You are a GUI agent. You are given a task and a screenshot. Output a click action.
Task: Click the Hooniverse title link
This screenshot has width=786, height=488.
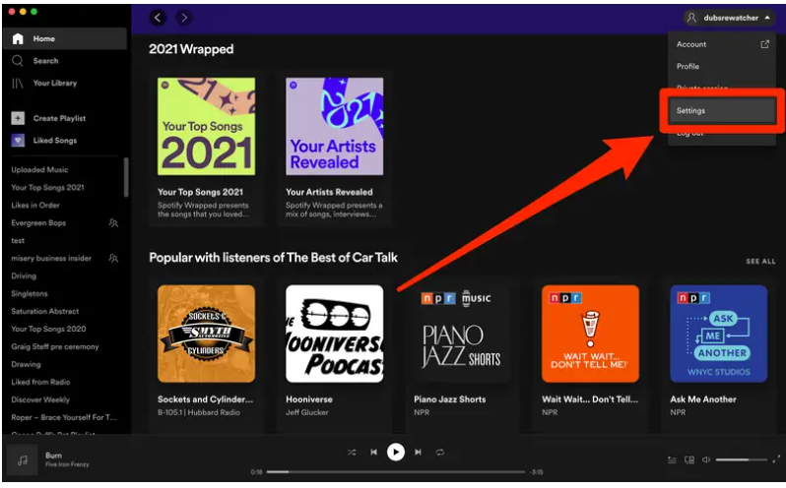[x=309, y=399]
